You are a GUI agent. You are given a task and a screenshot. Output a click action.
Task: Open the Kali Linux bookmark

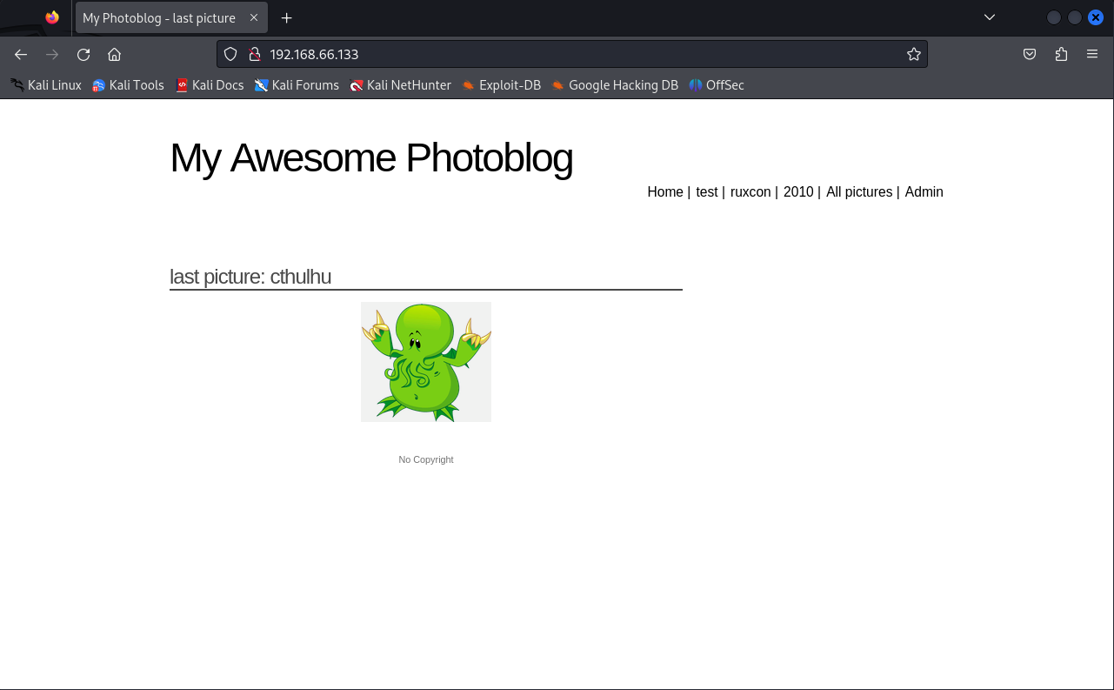[46, 85]
